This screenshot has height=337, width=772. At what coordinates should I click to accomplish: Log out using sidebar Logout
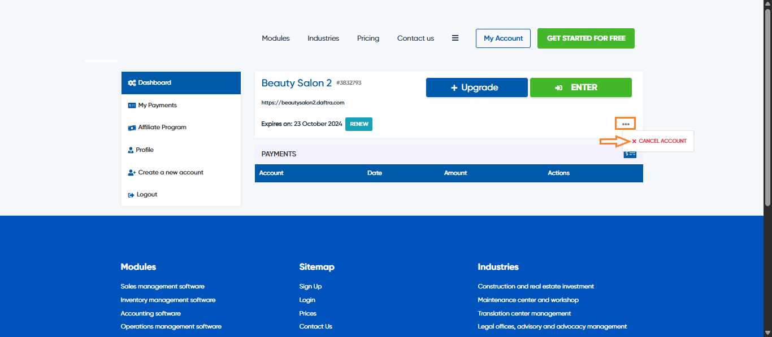click(146, 195)
